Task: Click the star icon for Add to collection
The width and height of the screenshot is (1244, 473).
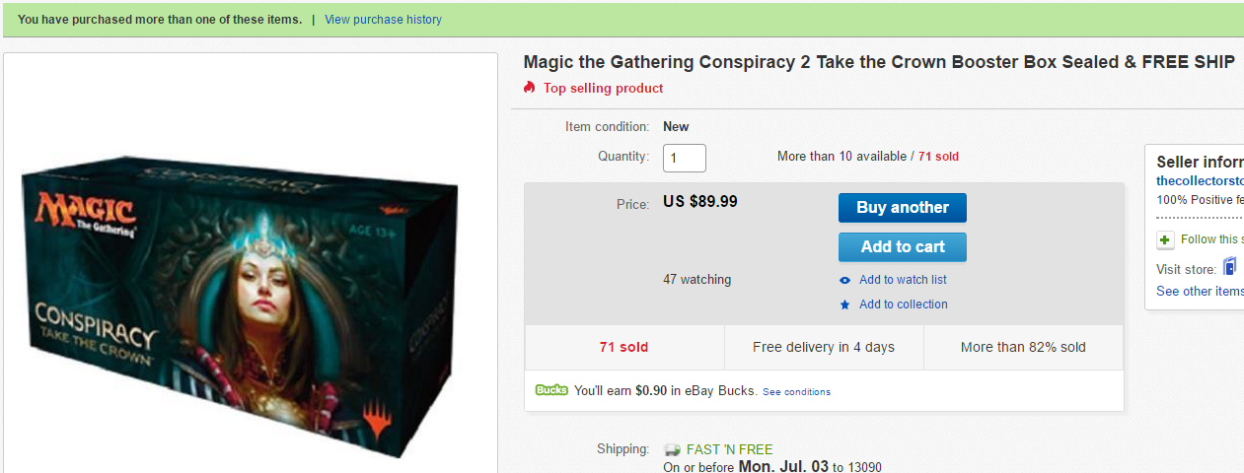Action: coord(844,305)
